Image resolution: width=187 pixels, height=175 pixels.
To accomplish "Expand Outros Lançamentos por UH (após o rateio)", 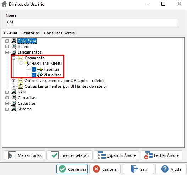I will pyautogui.click(x=14, y=81).
